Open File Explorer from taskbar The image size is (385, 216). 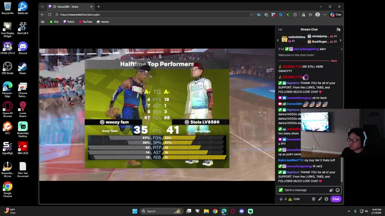206,211
